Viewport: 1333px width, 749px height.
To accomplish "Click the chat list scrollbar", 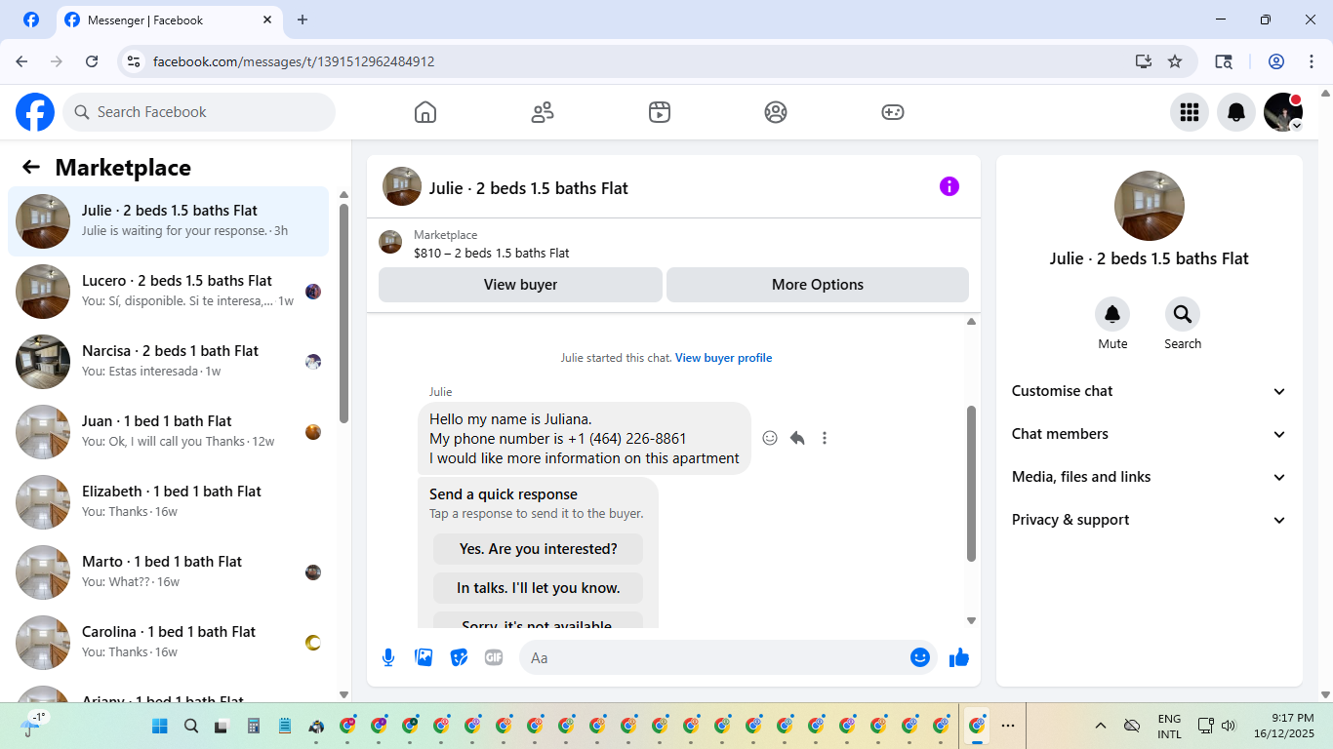I will point(343,313).
